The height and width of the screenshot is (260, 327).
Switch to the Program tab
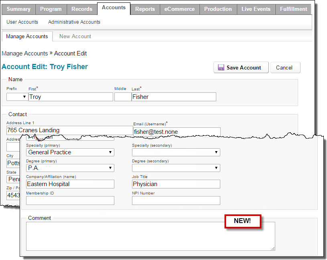pyautogui.click(x=51, y=9)
